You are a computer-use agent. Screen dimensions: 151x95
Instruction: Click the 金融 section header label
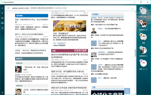point(54,51)
